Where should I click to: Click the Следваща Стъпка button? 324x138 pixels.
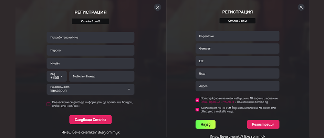tap(91, 119)
